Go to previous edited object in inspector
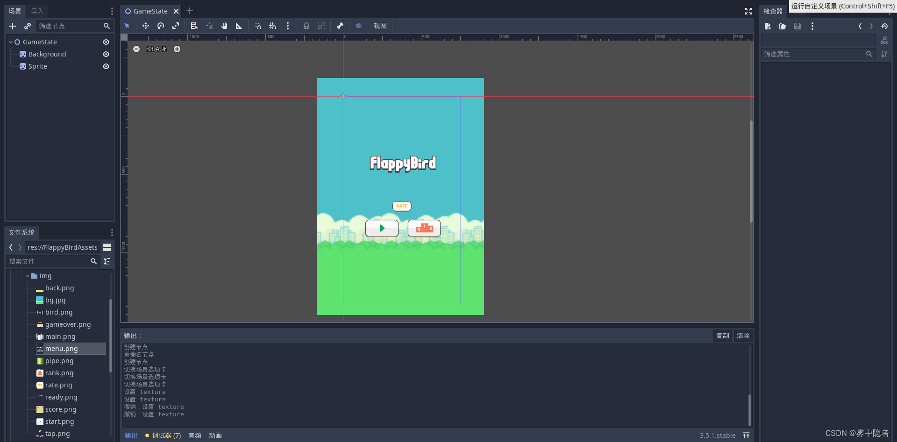This screenshot has height=442, width=897. [x=860, y=26]
